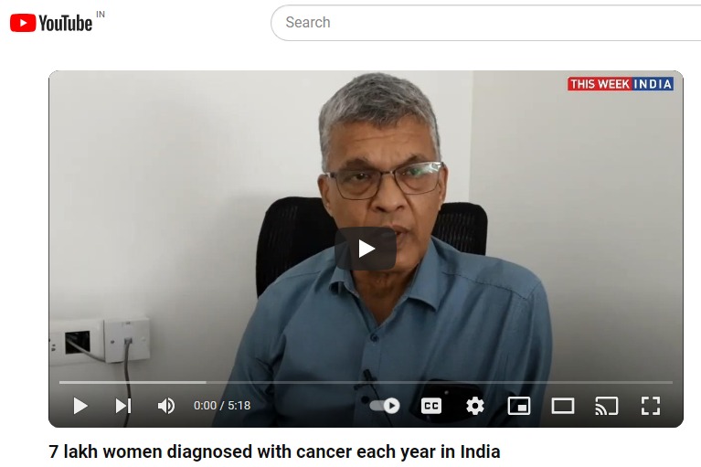Turn on closed captions (CC)
This screenshot has height=467, width=701.
coord(431,406)
